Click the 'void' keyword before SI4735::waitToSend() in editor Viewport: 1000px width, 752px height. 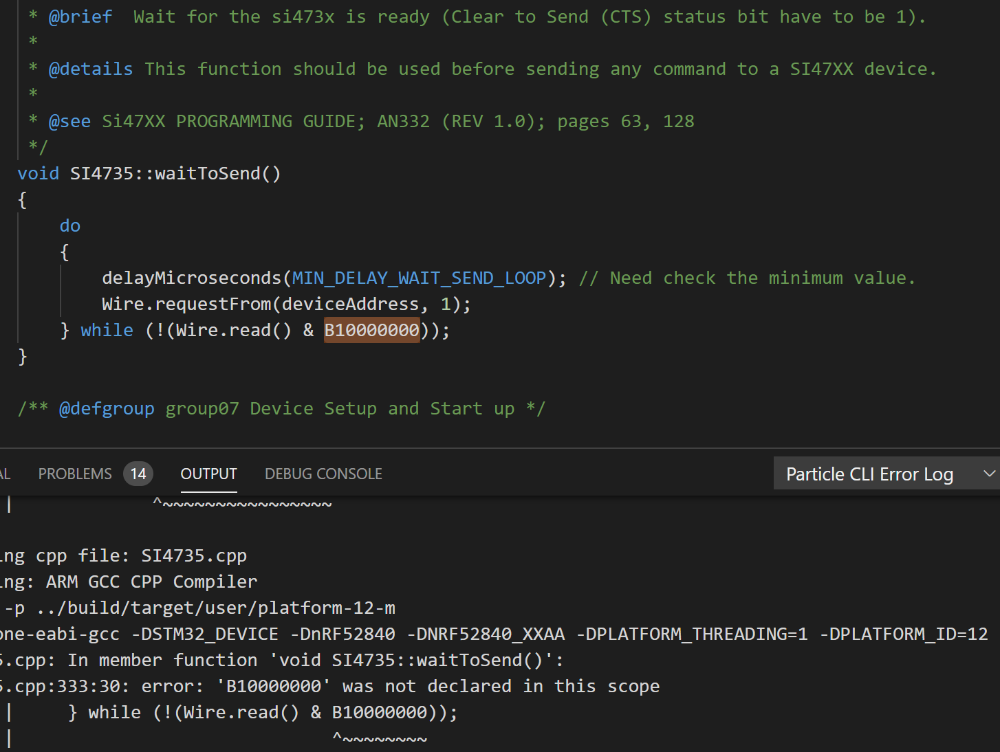(x=39, y=173)
